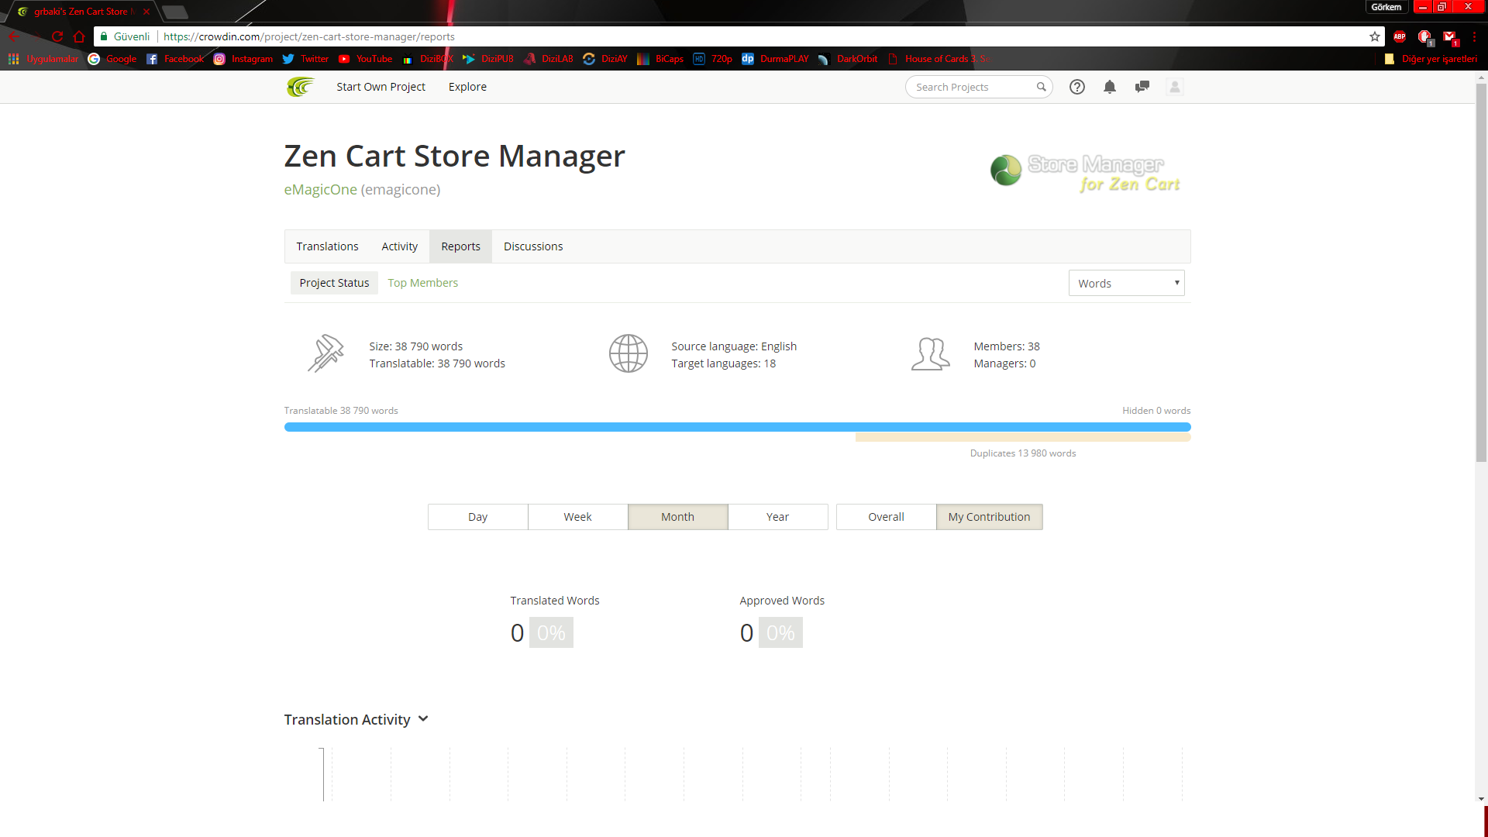Open Uygulamalar apps shortcut
The height and width of the screenshot is (837, 1488).
coord(43,59)
